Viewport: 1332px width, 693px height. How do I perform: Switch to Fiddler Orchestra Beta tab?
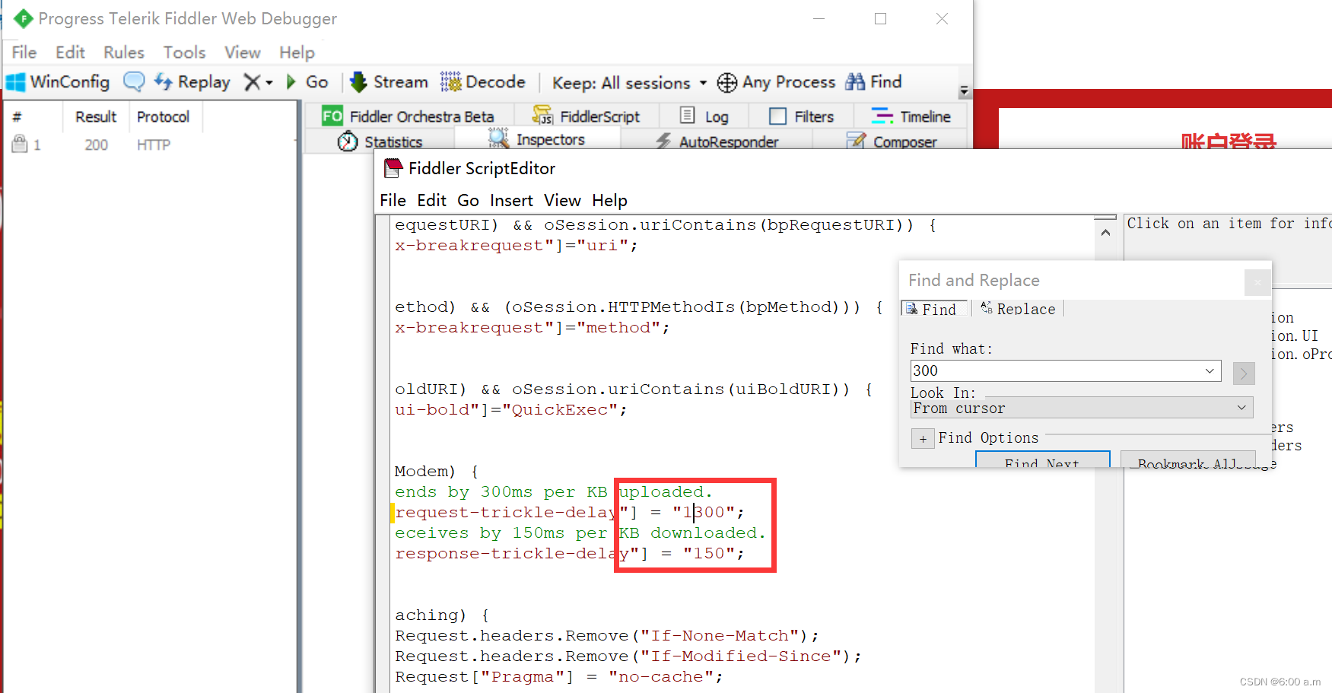(x=409, y=116)
